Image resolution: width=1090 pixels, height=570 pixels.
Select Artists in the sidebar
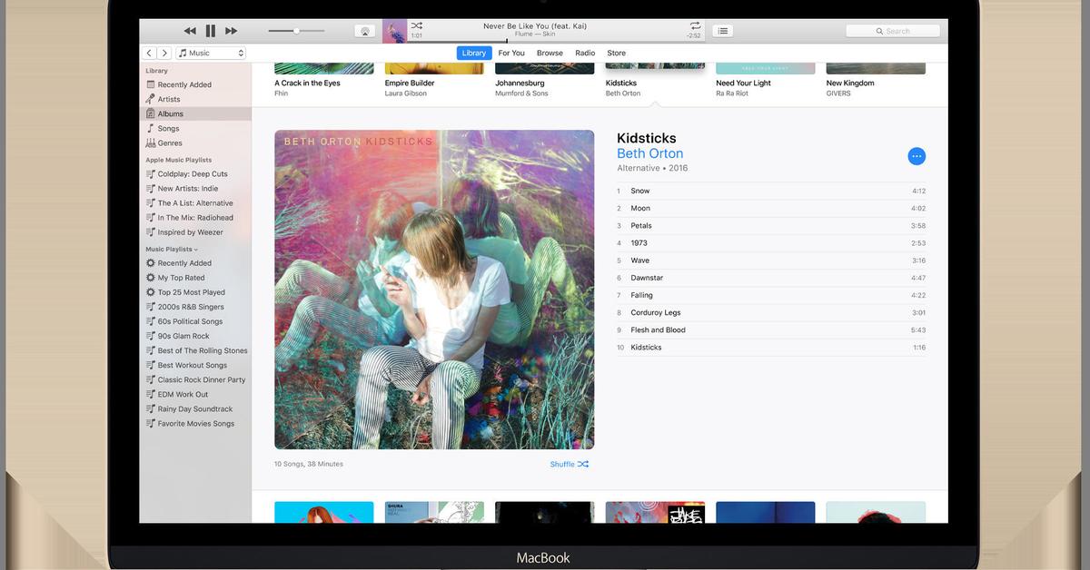point(195,100)
